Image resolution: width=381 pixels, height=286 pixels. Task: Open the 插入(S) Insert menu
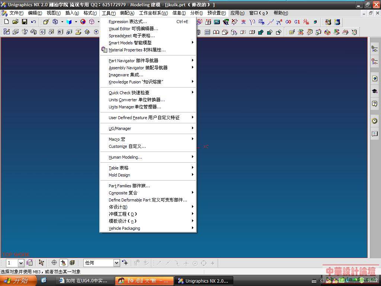coord(72,13)
